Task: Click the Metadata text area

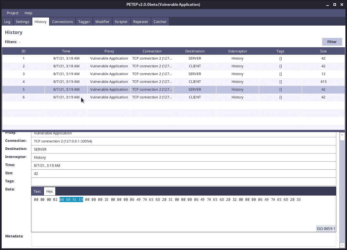Action: coord(183,239)
